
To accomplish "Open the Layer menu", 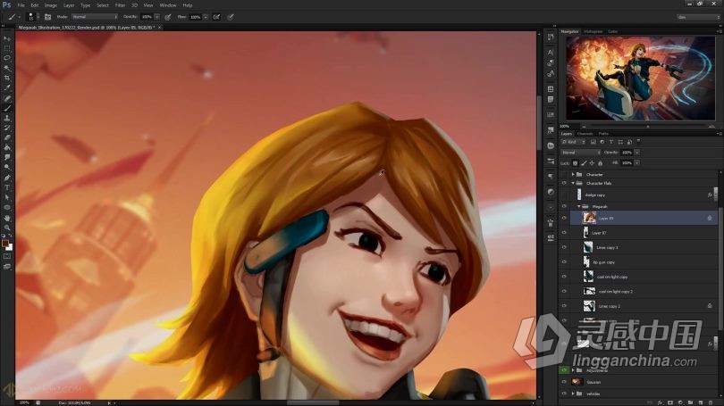I will (69, 5).
